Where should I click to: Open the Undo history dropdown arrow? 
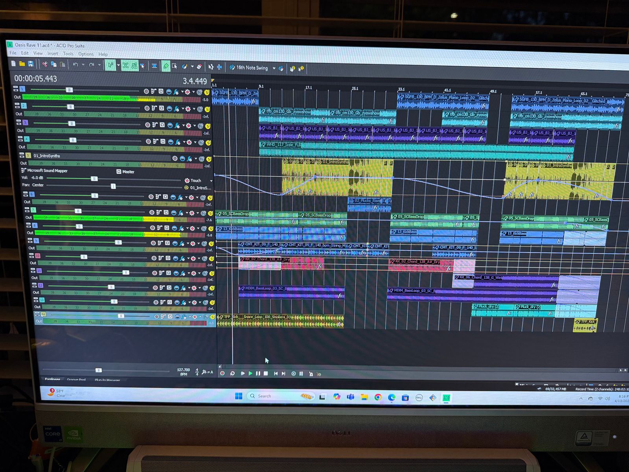[83, 65]
